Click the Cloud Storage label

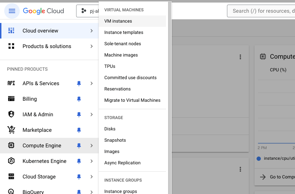[39, 177]
